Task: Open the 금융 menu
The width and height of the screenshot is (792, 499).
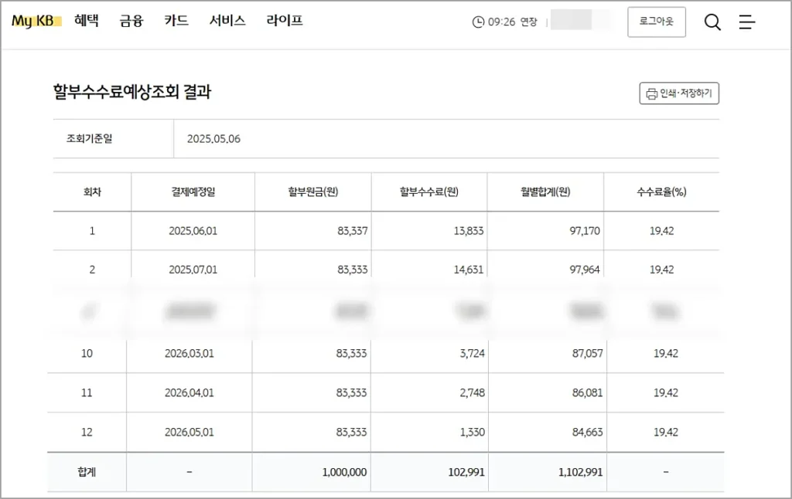Action: pos(131,21)
